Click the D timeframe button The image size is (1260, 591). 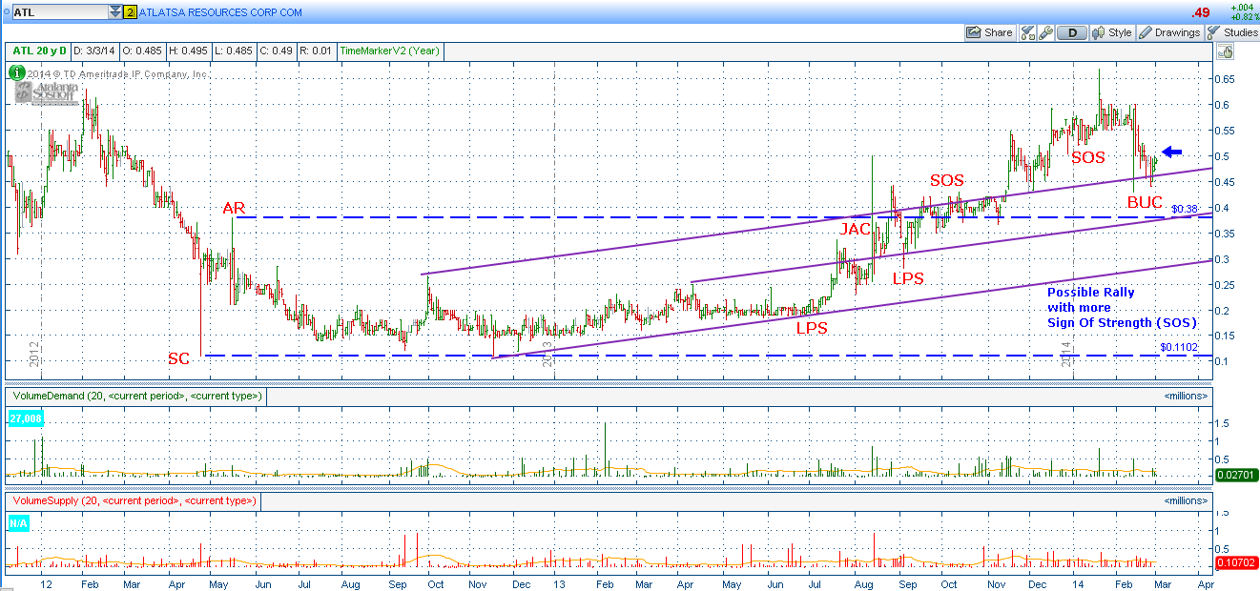1073,32
